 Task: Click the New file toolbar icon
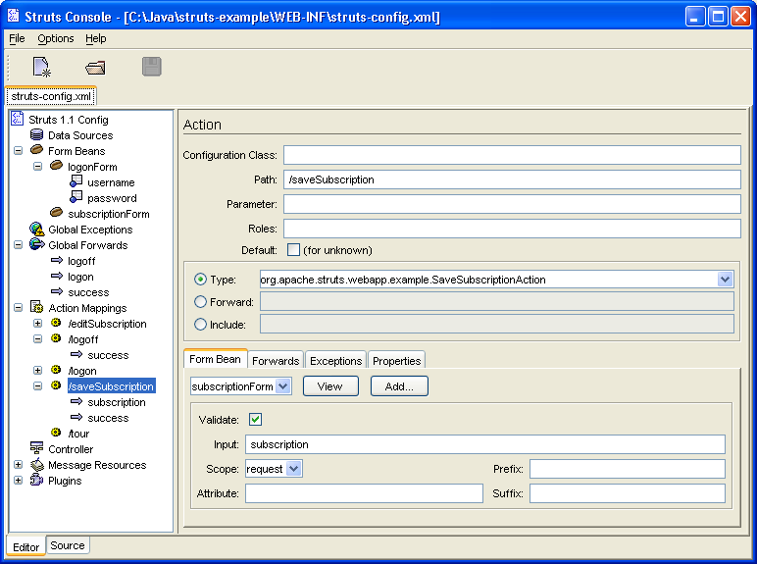(x=41, y=67)
